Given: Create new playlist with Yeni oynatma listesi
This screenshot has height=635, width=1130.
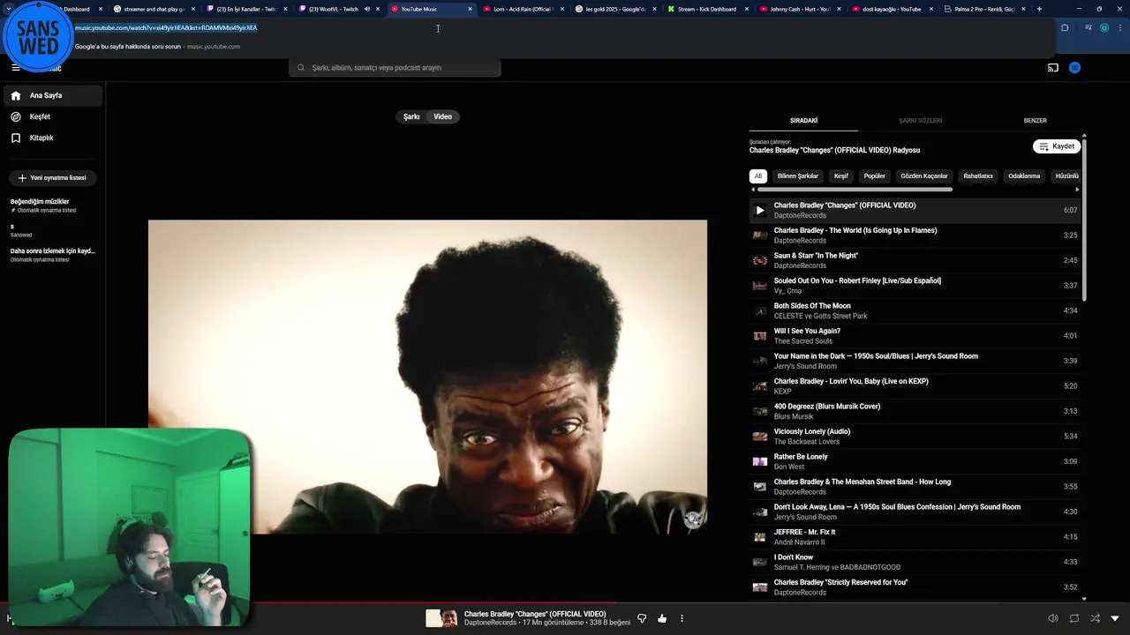Looking at the screenshot, I should [53, 177].
